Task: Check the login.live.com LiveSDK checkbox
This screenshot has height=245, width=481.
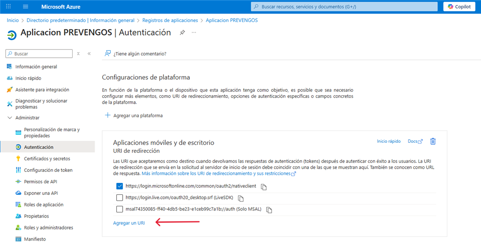Action: (120, 198)
